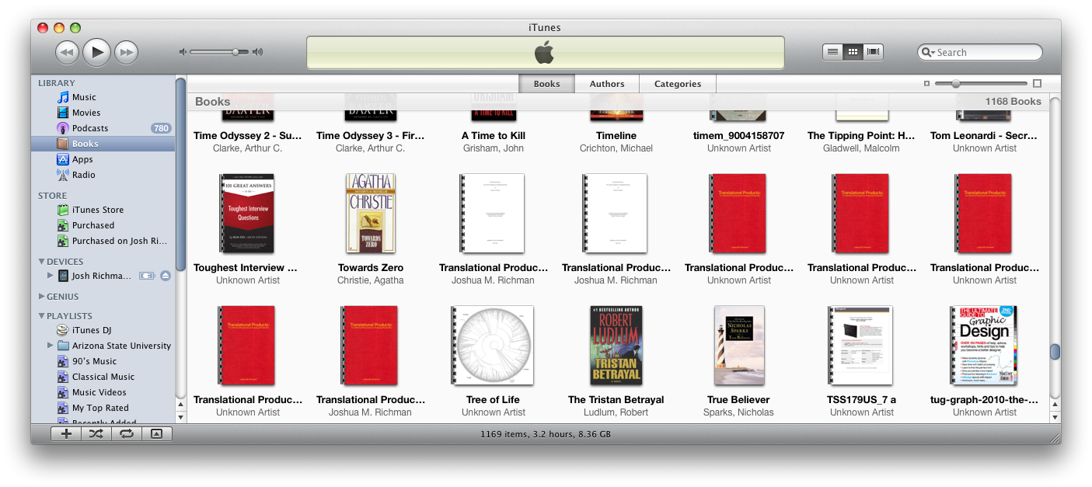The width and height of the screenshot is (1092, 487).
Task: Open Purchased on Josh Ri... playlist
Action: 120,241
